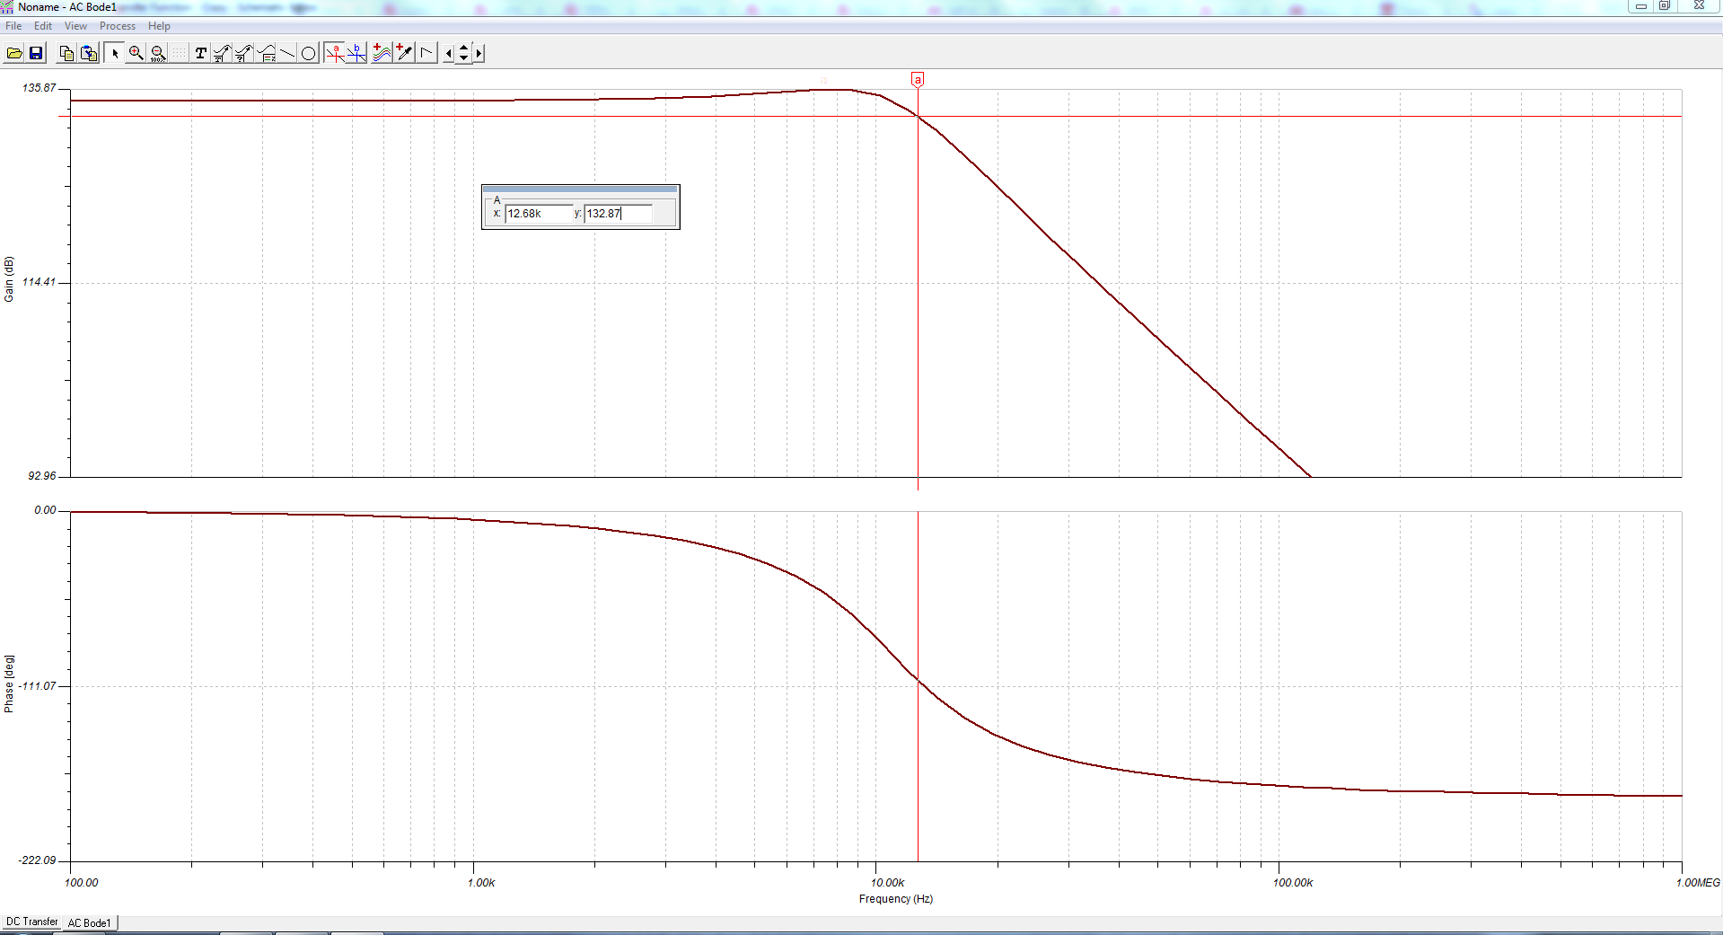The width and height of the screenshot is (1723, 935).
Task: Click the left arrow scroll button
Action: click(x=449, y=53)
